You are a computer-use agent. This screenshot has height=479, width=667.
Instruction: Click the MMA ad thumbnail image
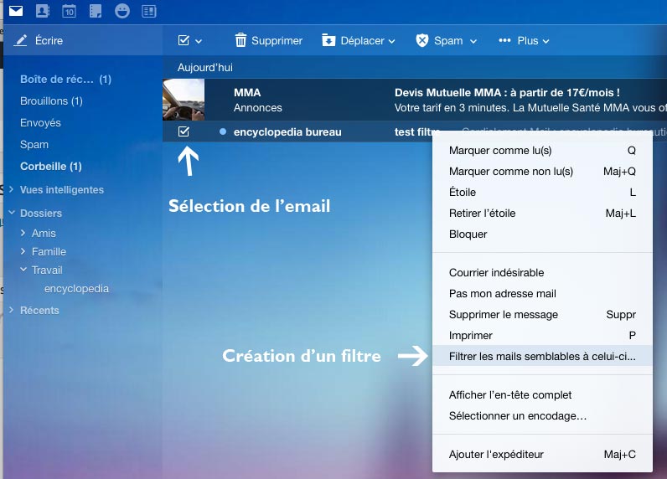click(184, 100)
